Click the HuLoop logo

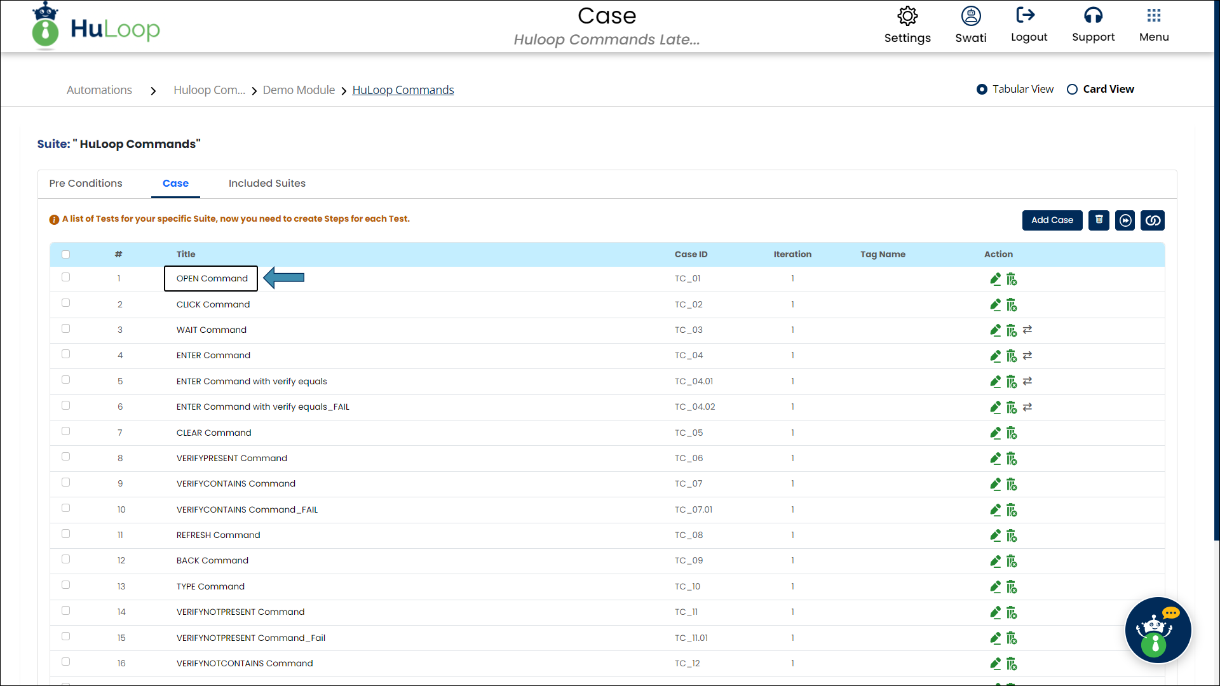pyautogui.click(x=96, y=26)
